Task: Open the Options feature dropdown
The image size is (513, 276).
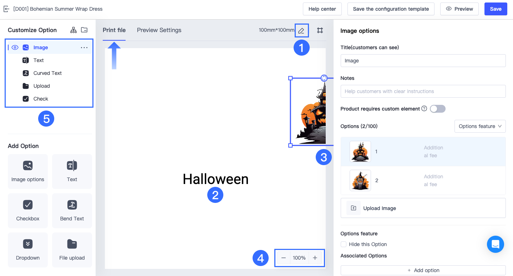Action: pyautogui.click(x=480, y=126)
